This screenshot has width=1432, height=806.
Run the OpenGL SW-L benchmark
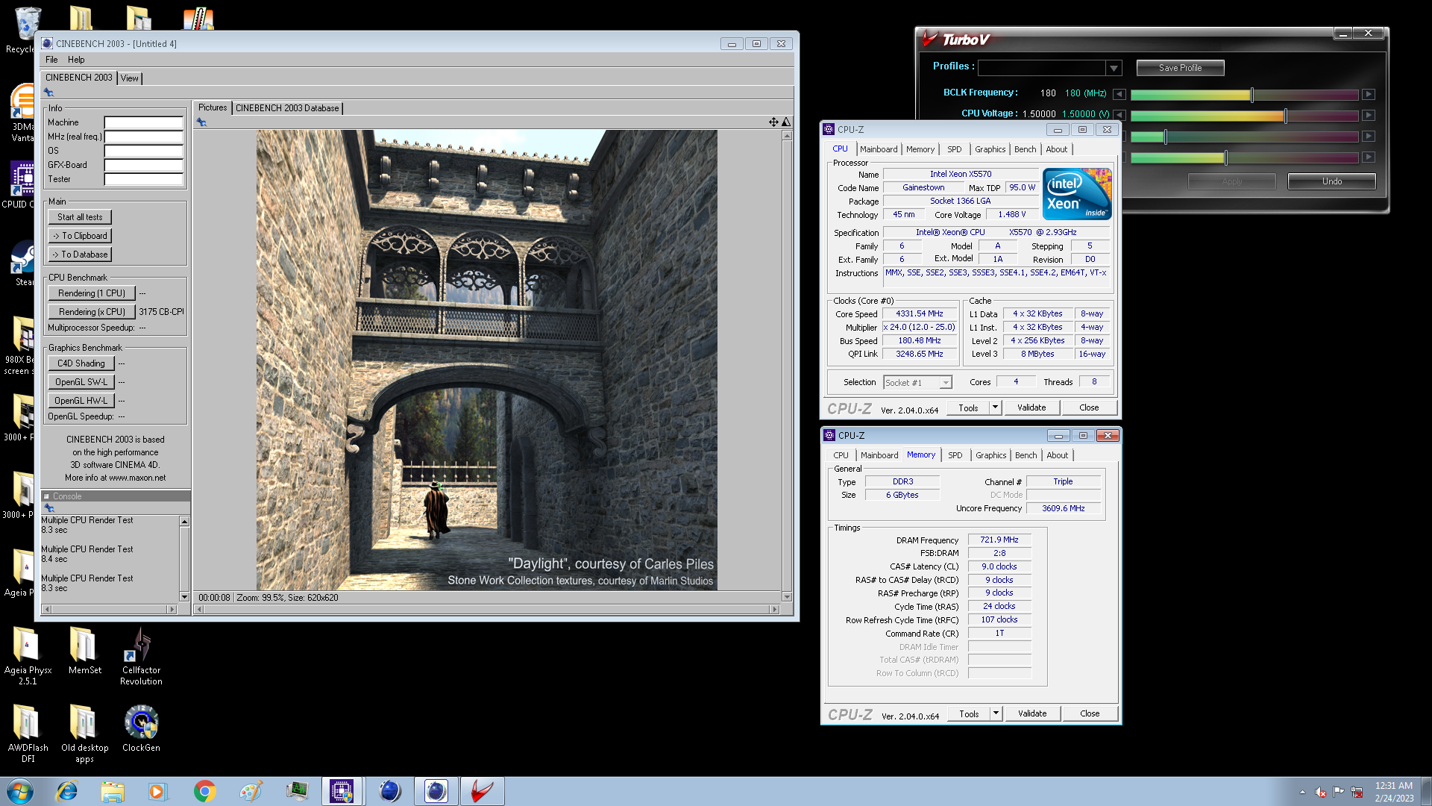81,382
